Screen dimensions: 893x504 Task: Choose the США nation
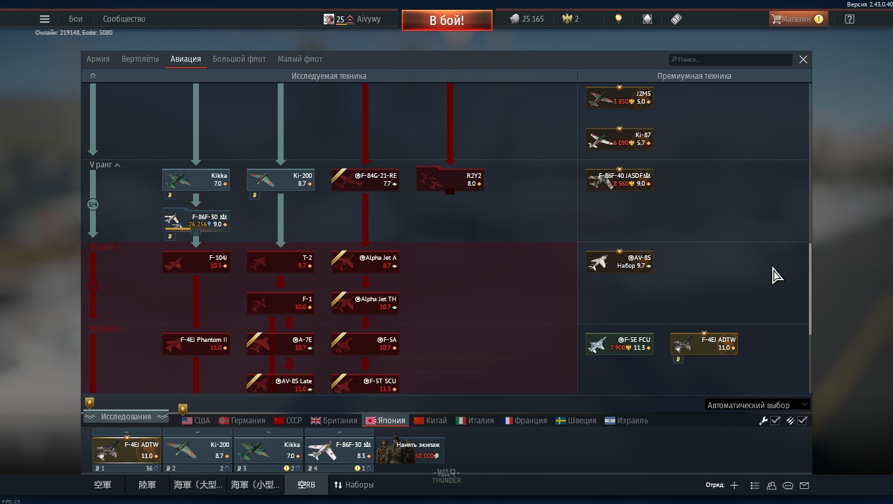196,421
